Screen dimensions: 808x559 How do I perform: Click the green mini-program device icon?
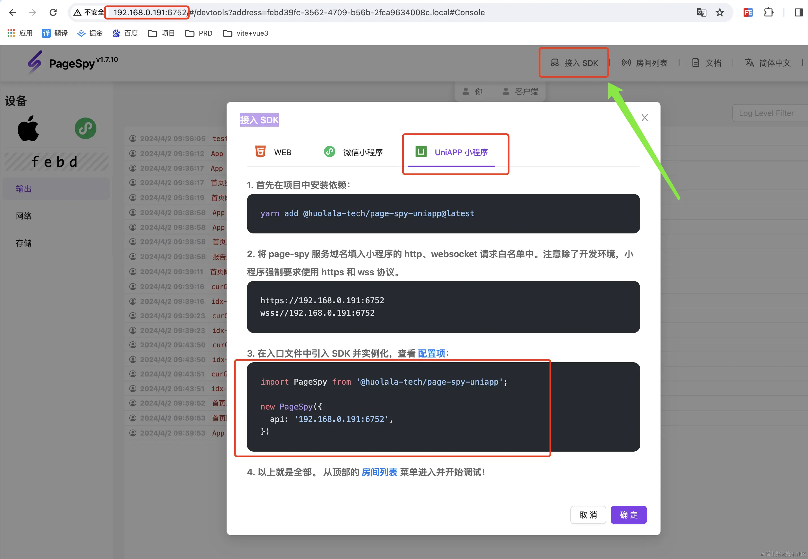85,129
